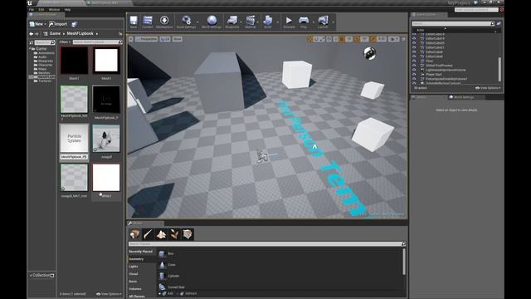This screenshot has width=531, height=299.
Task: Toggle visibility of Global PostProcess actor
Action: (414, 66)
